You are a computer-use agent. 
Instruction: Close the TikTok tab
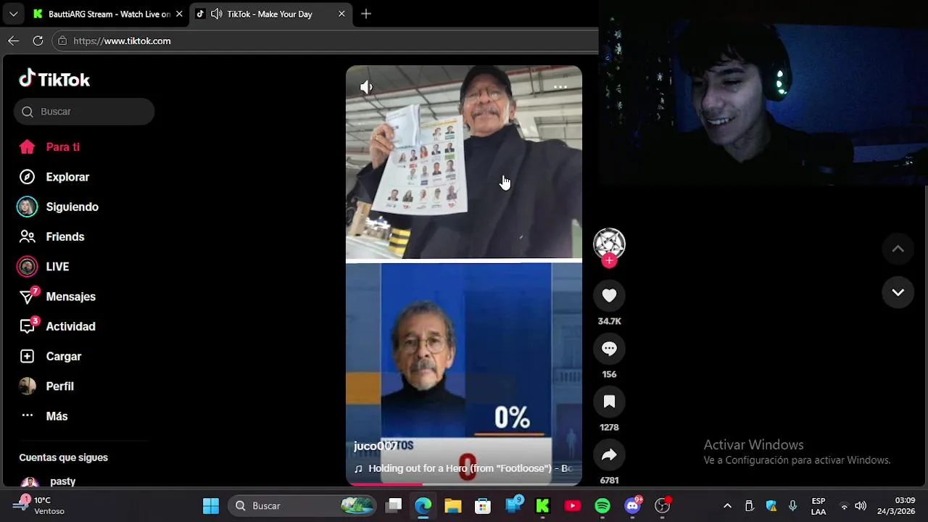tap(341, 14)
